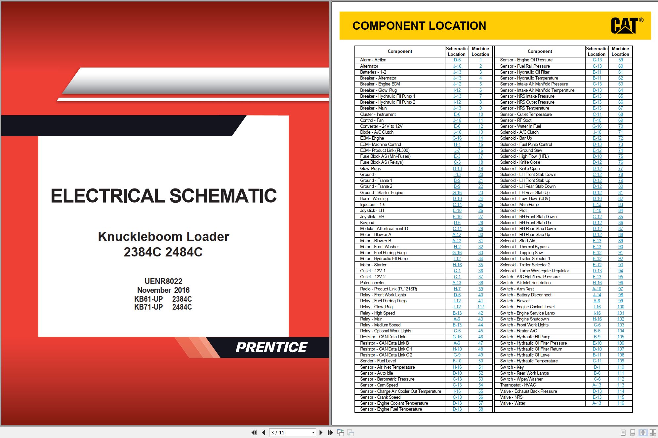Open machine location 24 for Horn - Warning
This screenshot has height=438, width=658.
tap(480, 198)
